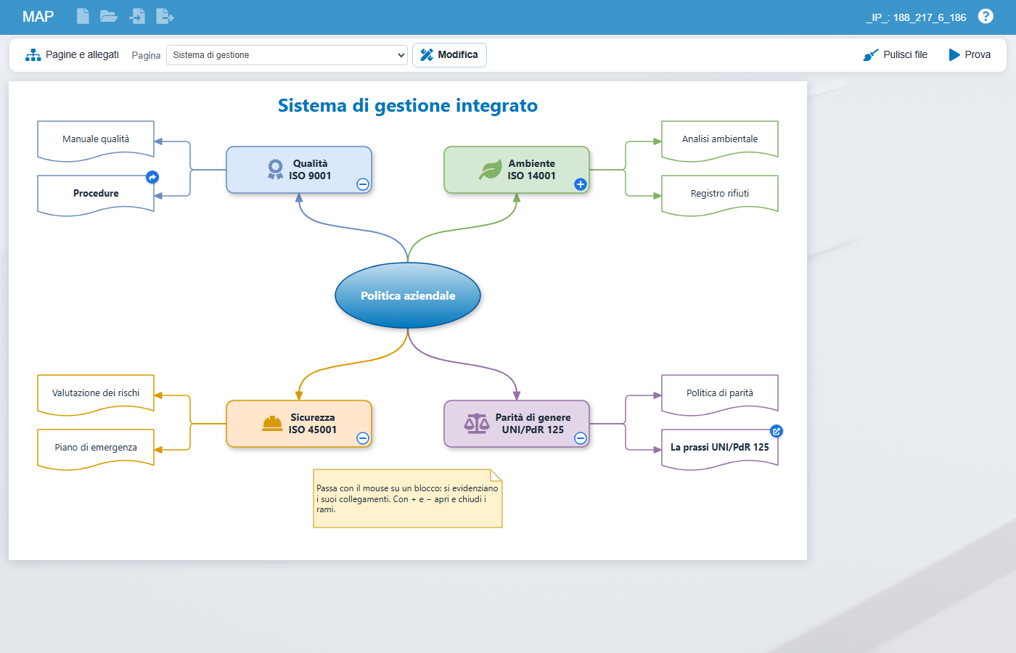Click the yellow note about mouse hover
Image resolution: width=1016 pixels, height=653 pixels.
408,498
